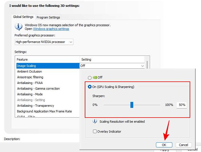Select On (GPU Scaling & Sharpening) option
Screen dimensions: 201x152
point(90,87)
